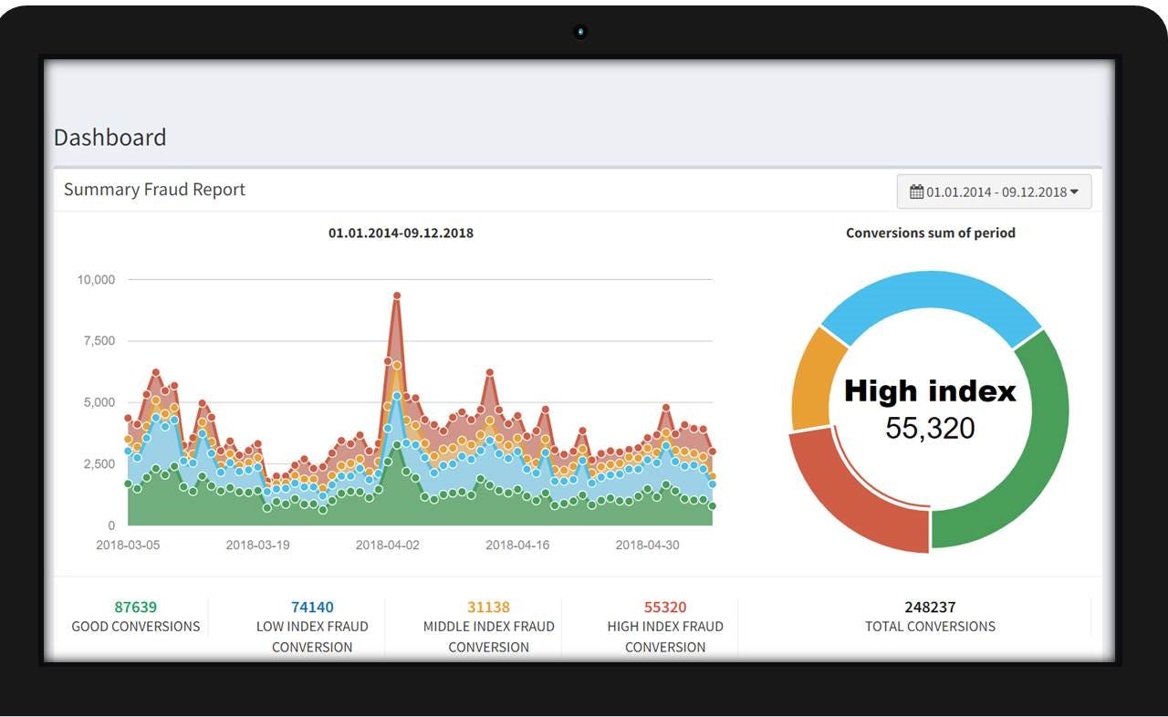Click the 55,320 value inside donut
Viewport: 1168px width, 717px height.
click(x=930, y=428)
